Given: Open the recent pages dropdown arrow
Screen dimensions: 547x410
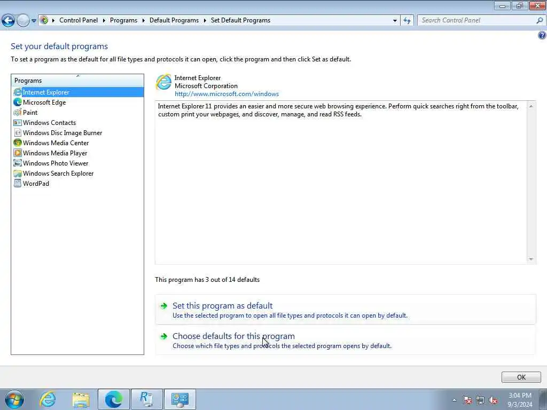Looking at the screenshot, I should [x=34, y=21].
